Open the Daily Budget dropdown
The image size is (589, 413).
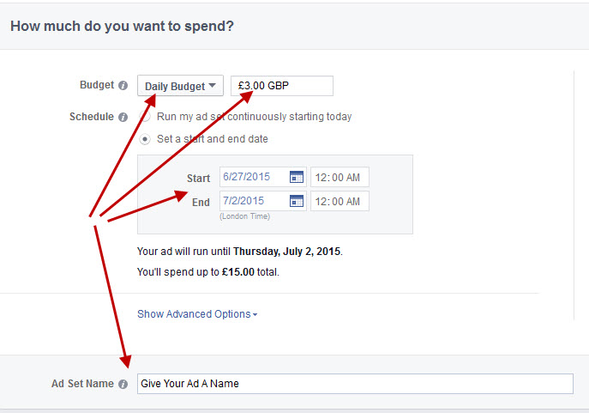[180, 86]
